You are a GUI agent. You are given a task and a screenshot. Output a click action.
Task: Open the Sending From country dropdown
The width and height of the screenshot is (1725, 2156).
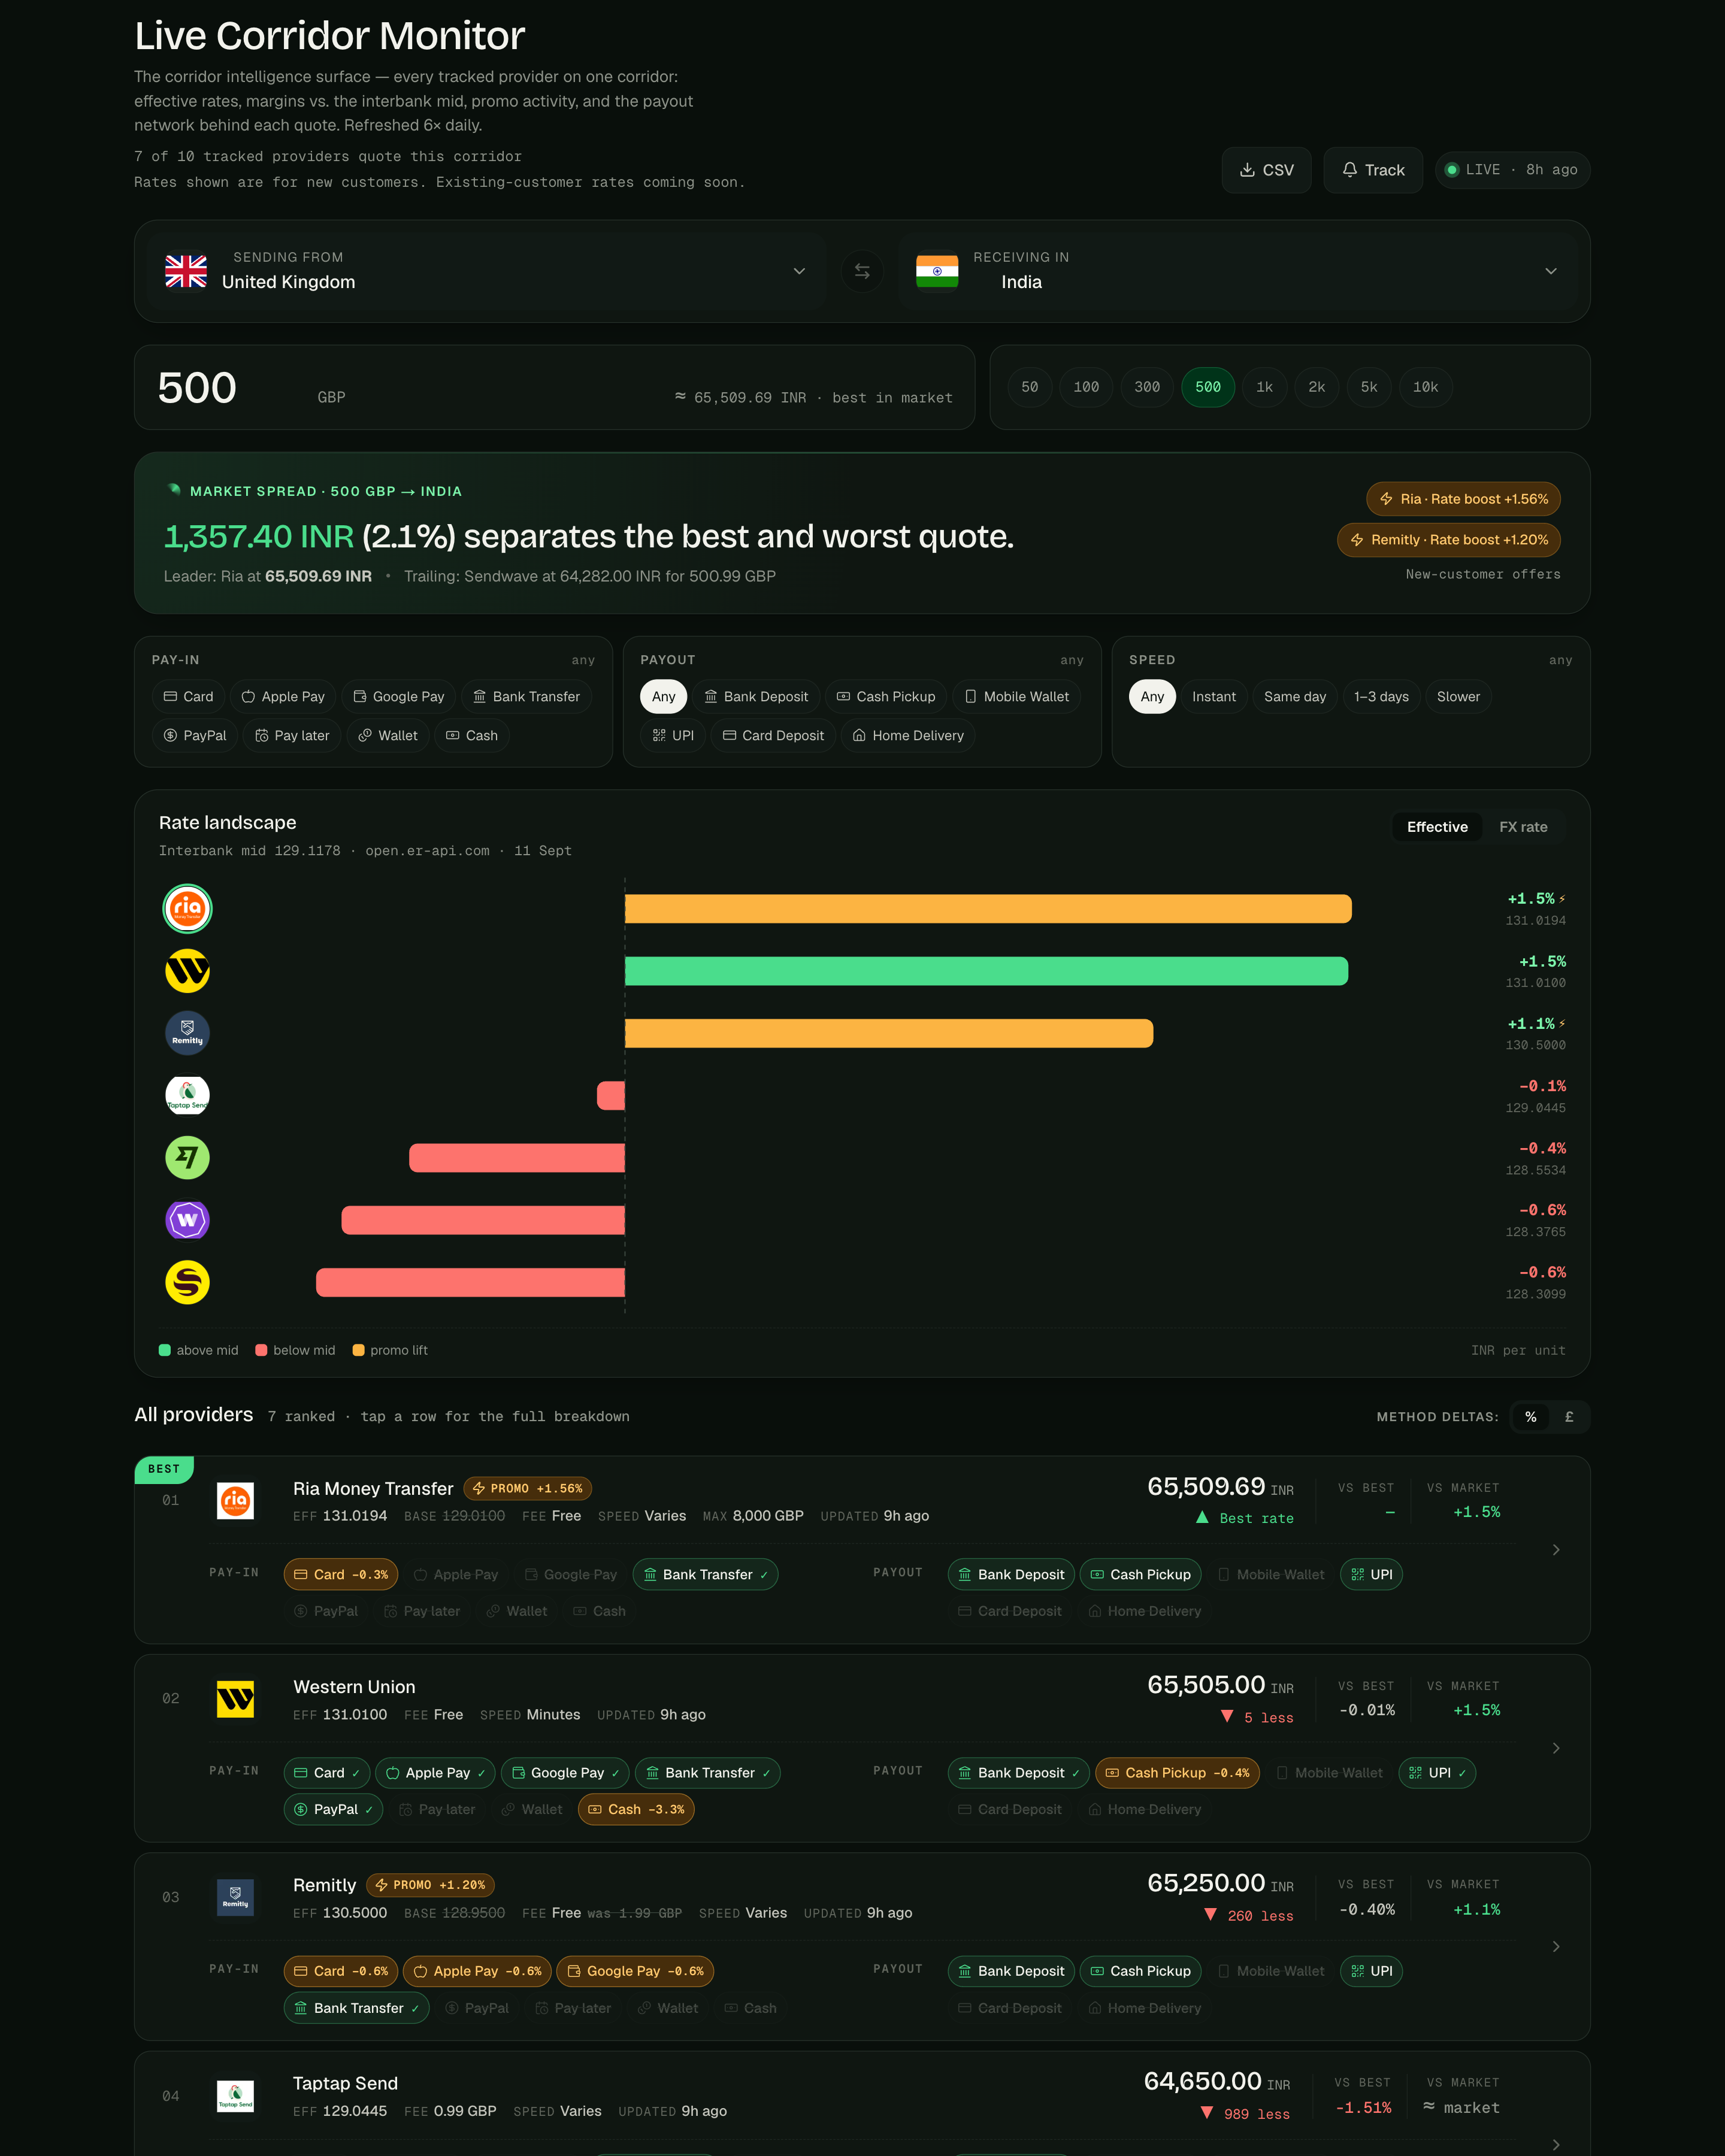coord(487,271)
